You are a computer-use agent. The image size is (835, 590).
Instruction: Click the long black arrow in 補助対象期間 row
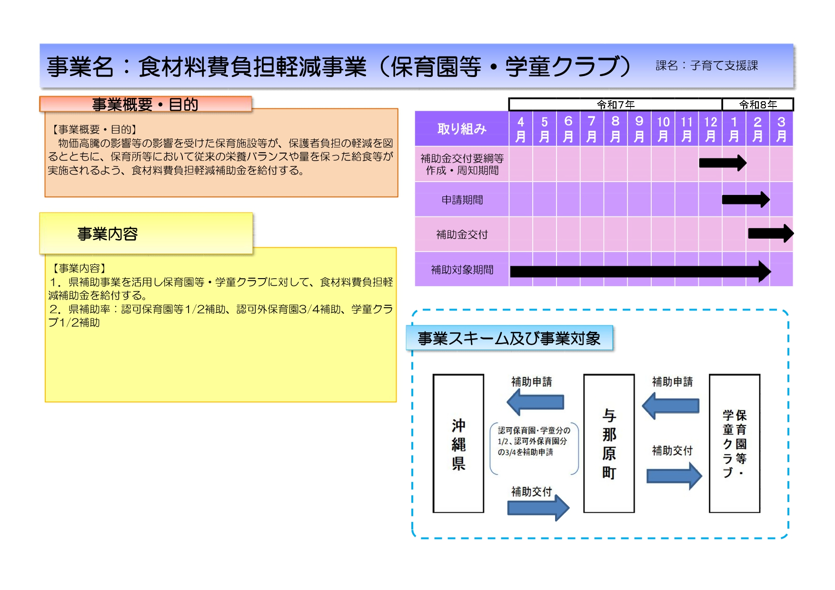[x=639, y=271]
